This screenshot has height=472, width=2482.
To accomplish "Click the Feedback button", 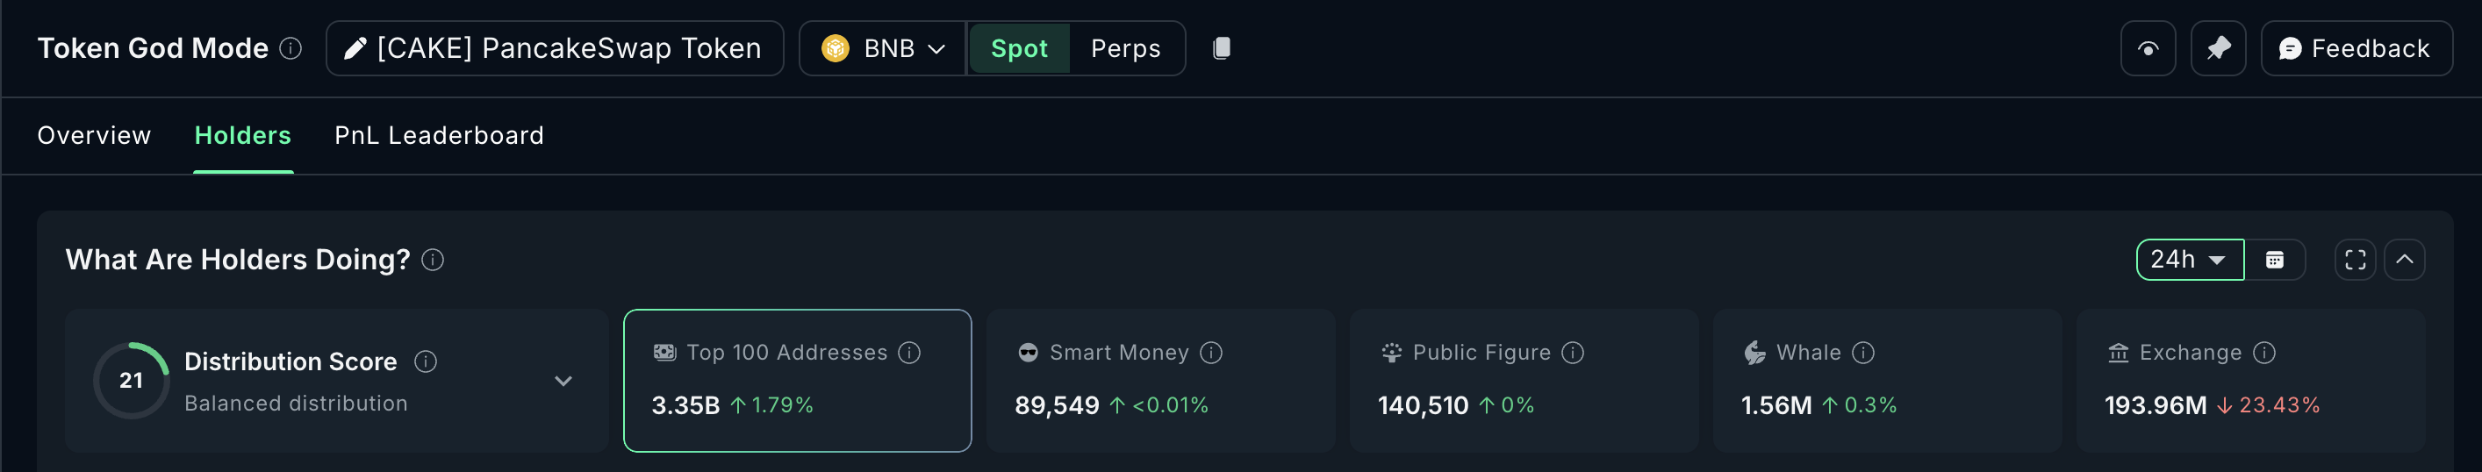I will pyautogui.click(x=2356, y=48).
